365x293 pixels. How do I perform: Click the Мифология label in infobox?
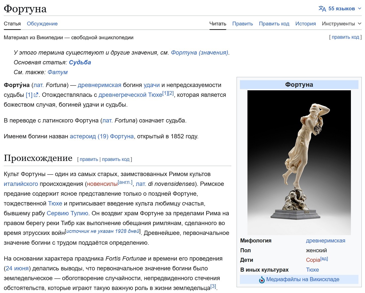(256, 241)
